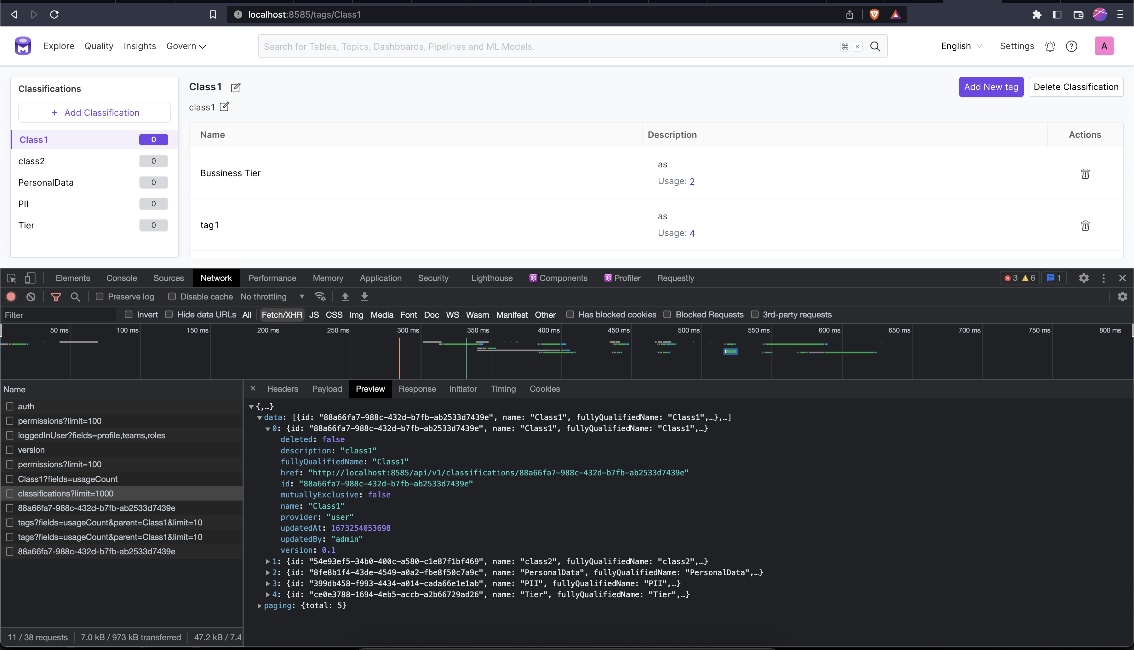The width and height of the screenshot is (1134, 650).
Task: Click the clear network log icon
Action: (x=31, y=297)
